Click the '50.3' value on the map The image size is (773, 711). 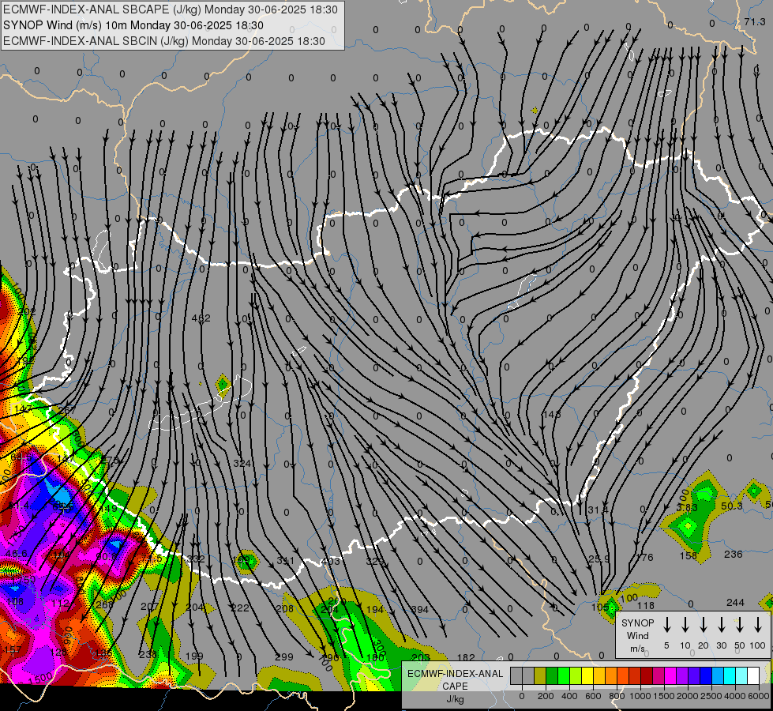[732, 506]
